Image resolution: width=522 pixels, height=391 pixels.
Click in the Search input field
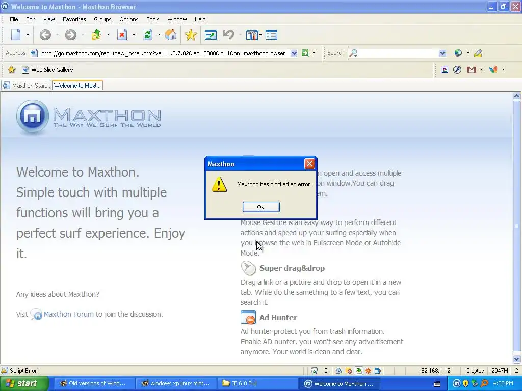[x=398, y=53]
